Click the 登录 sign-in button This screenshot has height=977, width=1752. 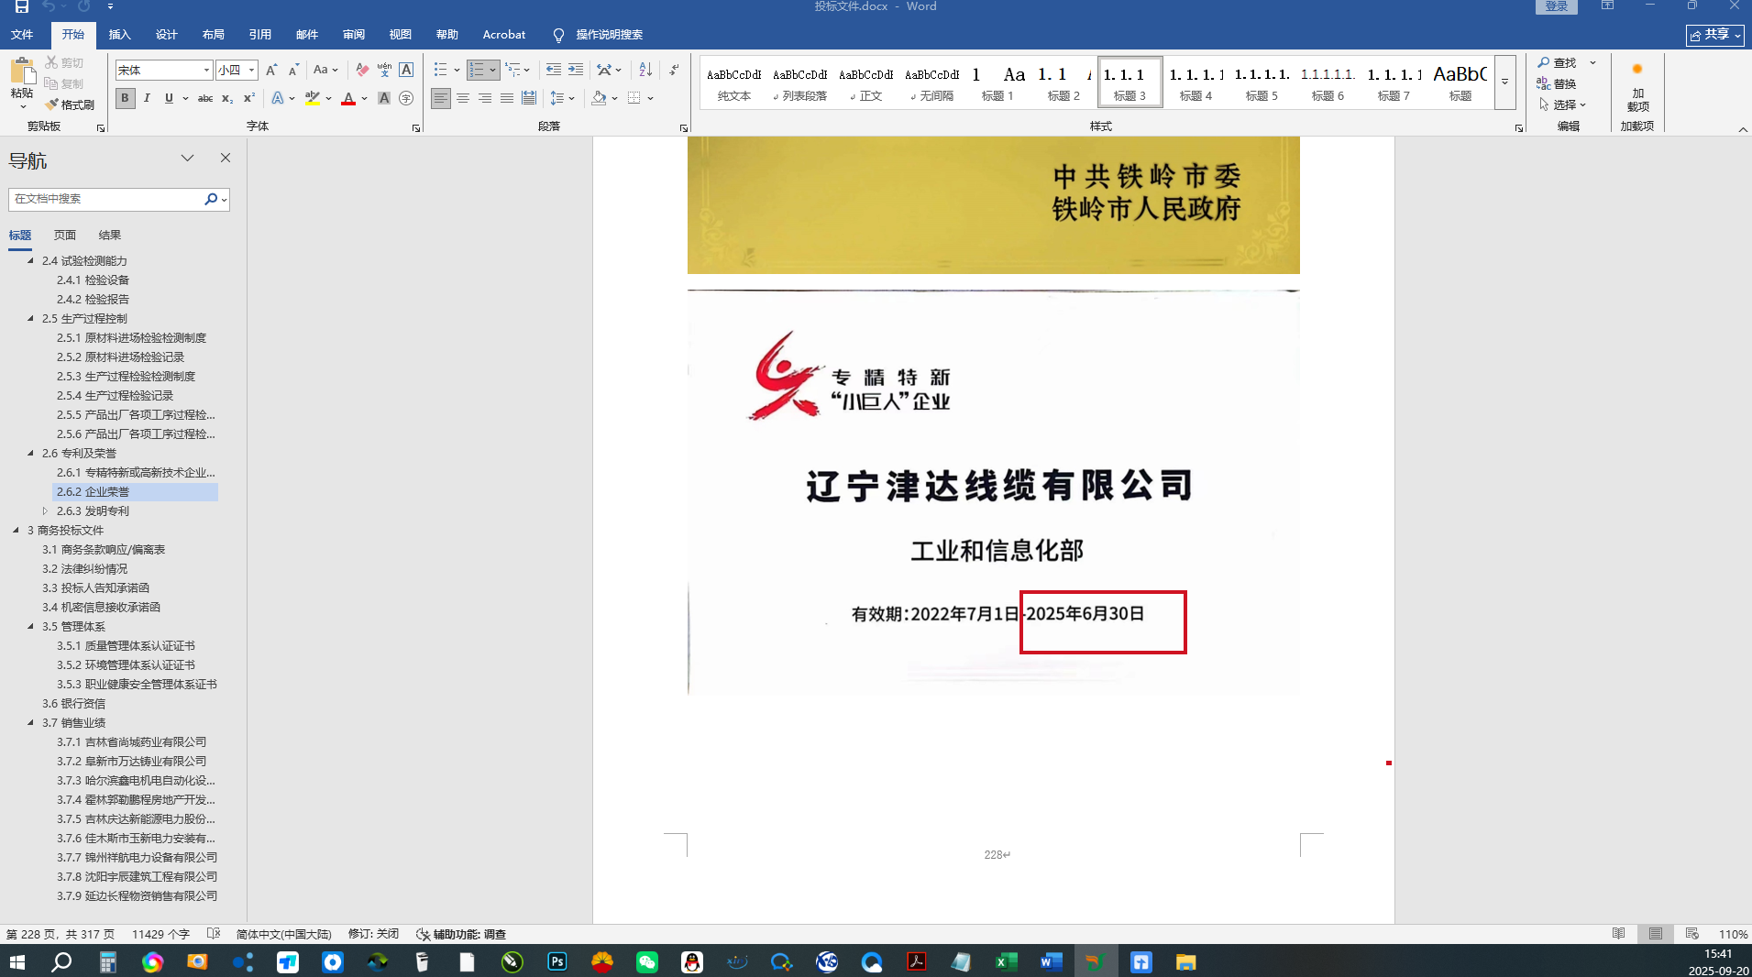(1556, 6)
